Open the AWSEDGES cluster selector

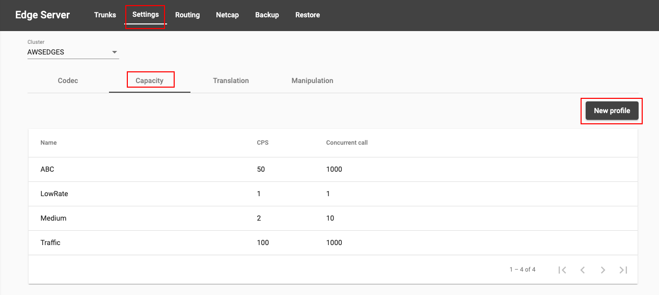click(x=73, y=52)
